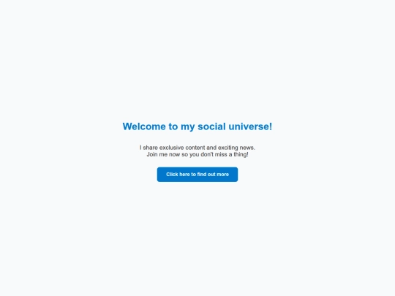
Task: Click the word 'social' in the heading
Action: click(x=211, y=126)
